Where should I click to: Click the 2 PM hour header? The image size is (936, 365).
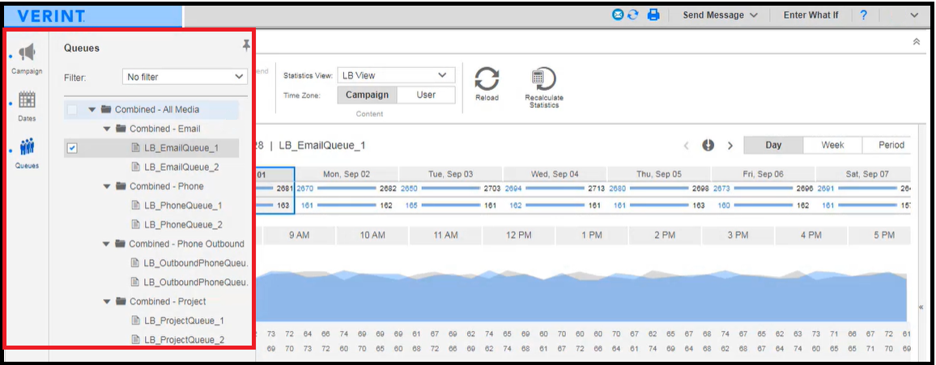tap(665, 236)
